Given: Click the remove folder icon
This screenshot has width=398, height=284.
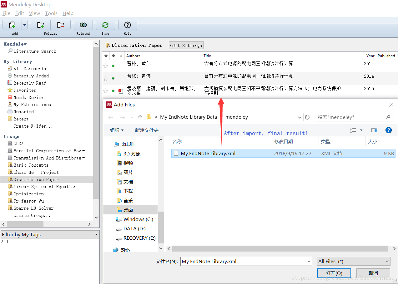Looking at the screenshot, I should [61, 25].
